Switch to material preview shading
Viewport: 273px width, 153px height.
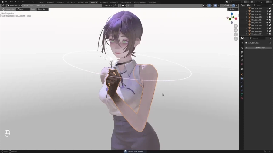point(231,5)
